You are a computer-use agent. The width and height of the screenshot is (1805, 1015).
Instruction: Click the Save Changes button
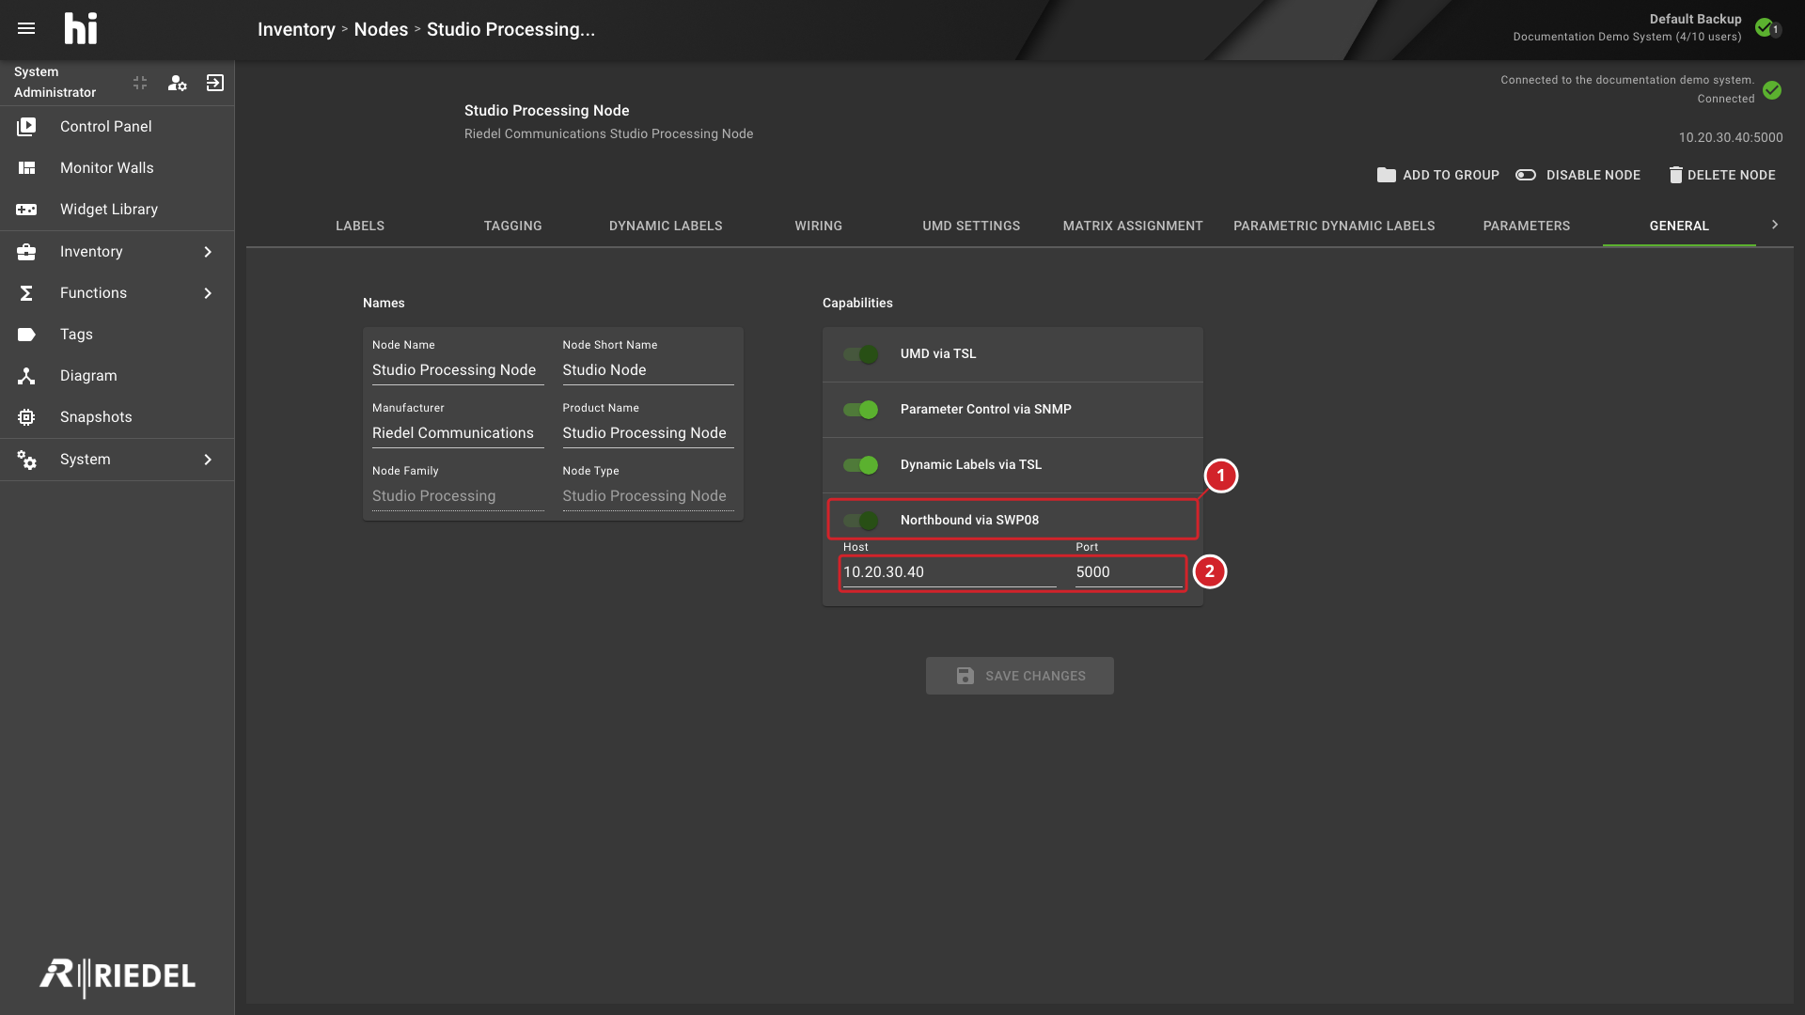tap(1020, 676)
